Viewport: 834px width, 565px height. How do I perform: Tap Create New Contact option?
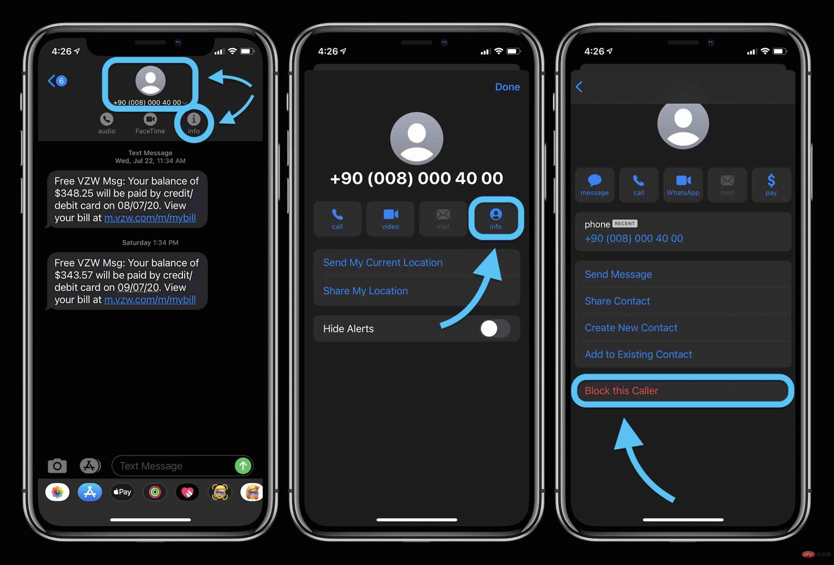coord(631,327)
